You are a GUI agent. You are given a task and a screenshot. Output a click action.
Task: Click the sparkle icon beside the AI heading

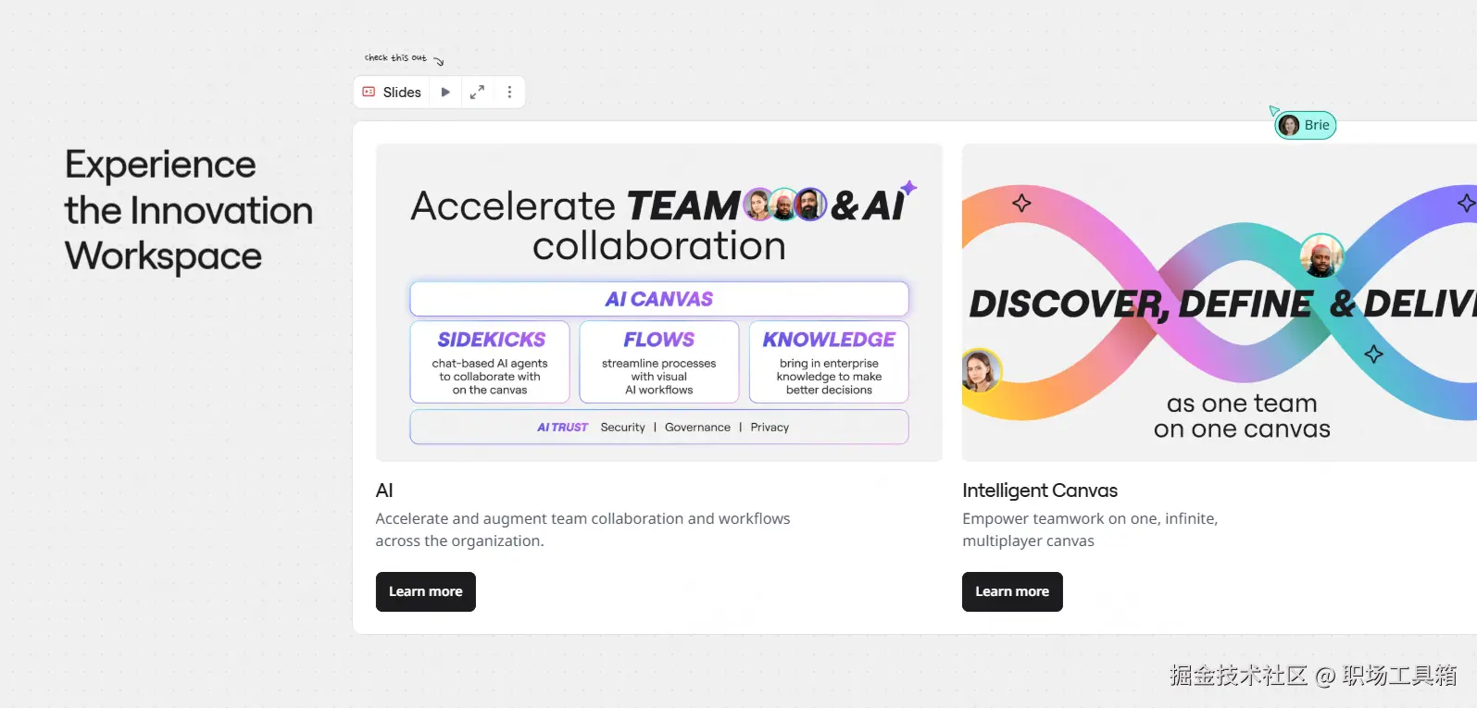[909, 188]
